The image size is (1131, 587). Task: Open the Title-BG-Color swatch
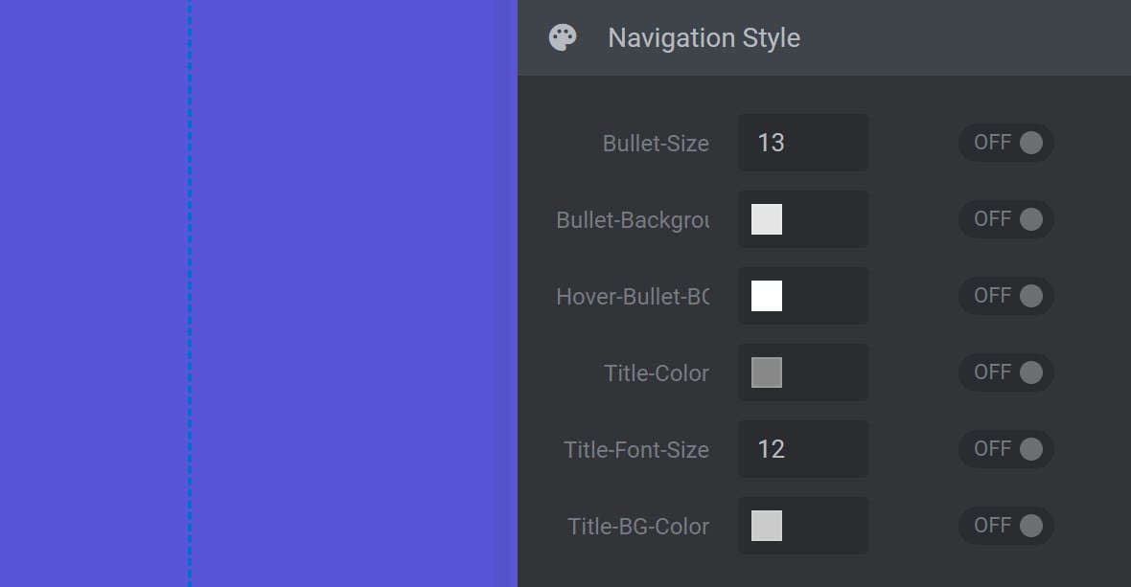click(767, 526)
